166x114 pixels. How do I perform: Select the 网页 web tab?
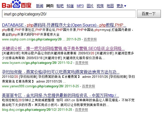[50, 6]
